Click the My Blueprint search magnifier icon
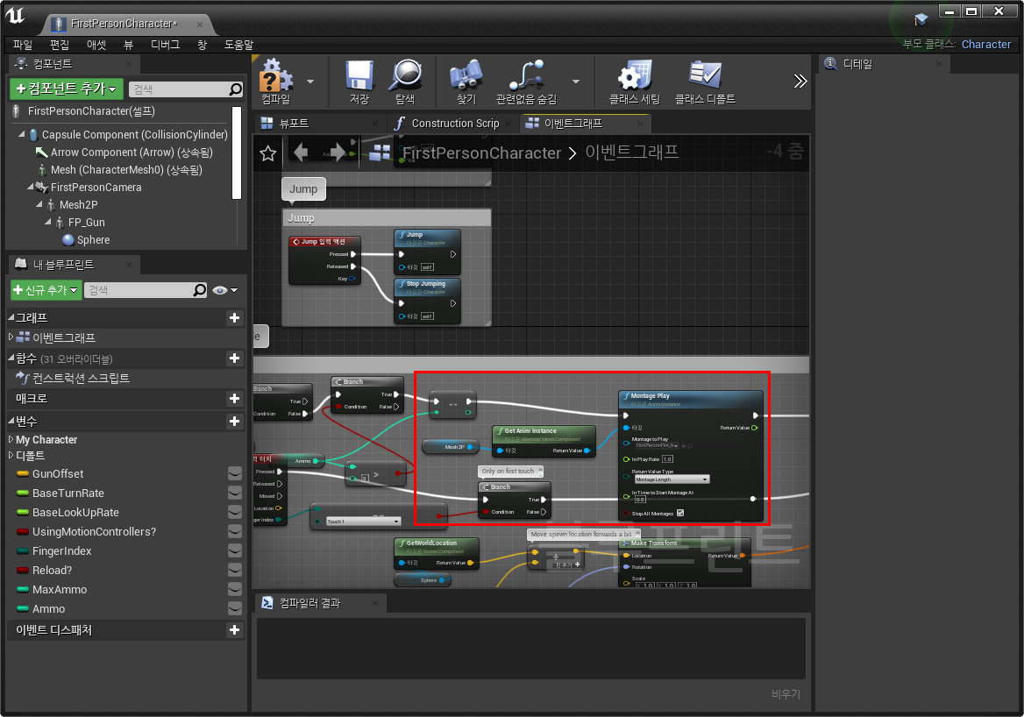The width and height of the screenshot is (1024, 717). pos(200,290)
